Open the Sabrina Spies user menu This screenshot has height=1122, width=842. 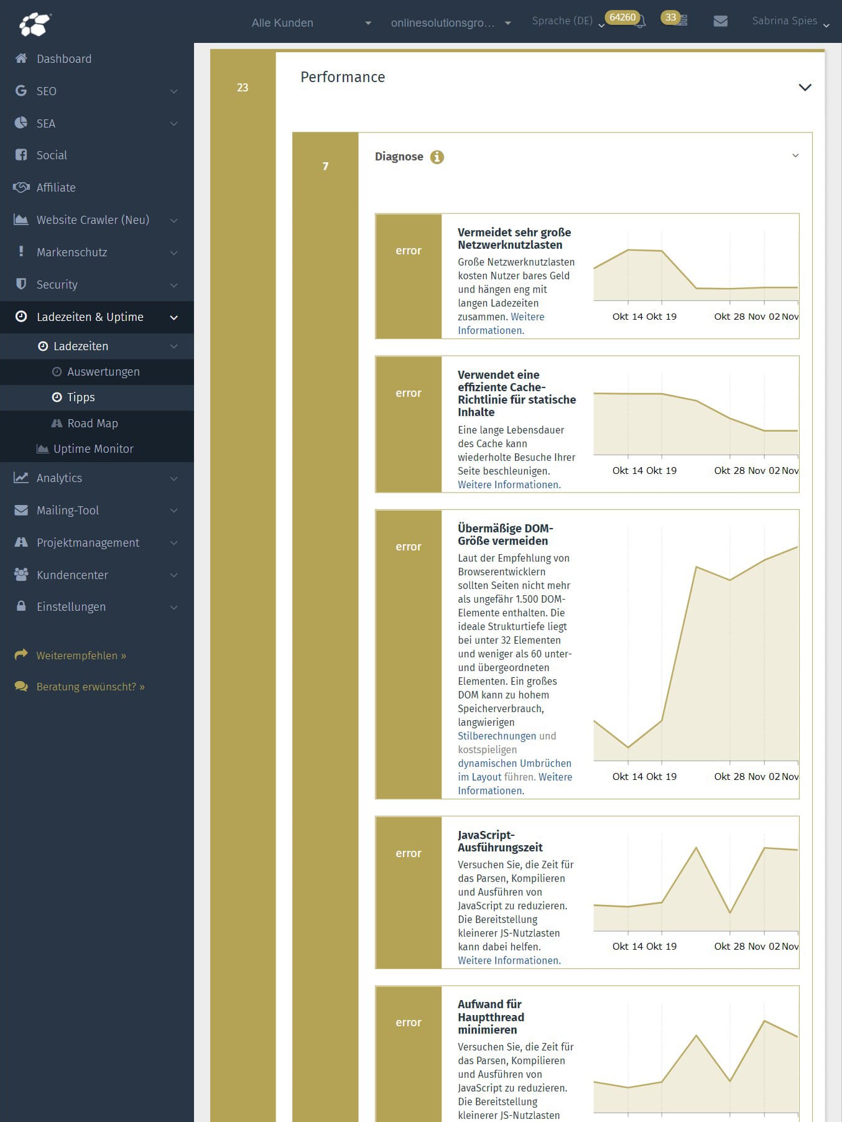(790, 21)
